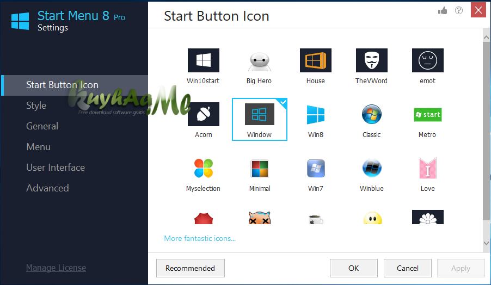Pick the House start button icon
491x285 pixels.
pyautogui.click(x=315, y=60)
